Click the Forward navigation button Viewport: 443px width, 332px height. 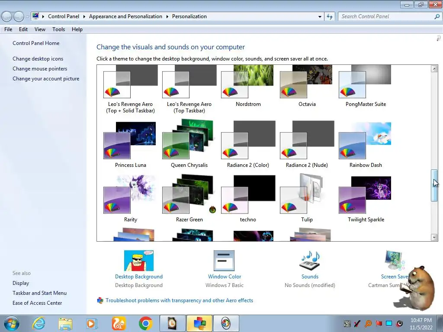pyautogui.click(x=19, y=16)
